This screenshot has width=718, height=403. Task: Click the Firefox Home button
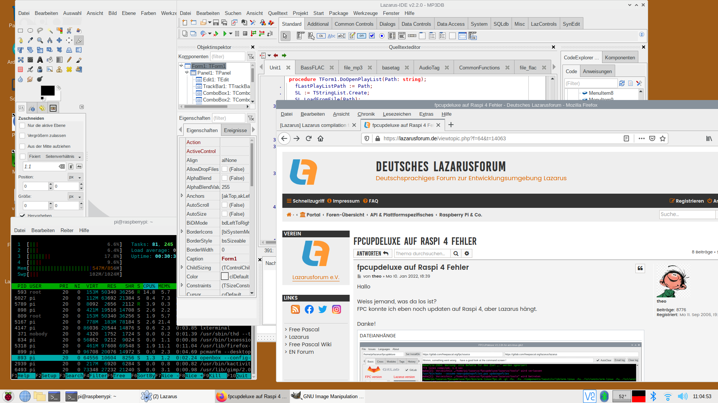tap(320, 138)
